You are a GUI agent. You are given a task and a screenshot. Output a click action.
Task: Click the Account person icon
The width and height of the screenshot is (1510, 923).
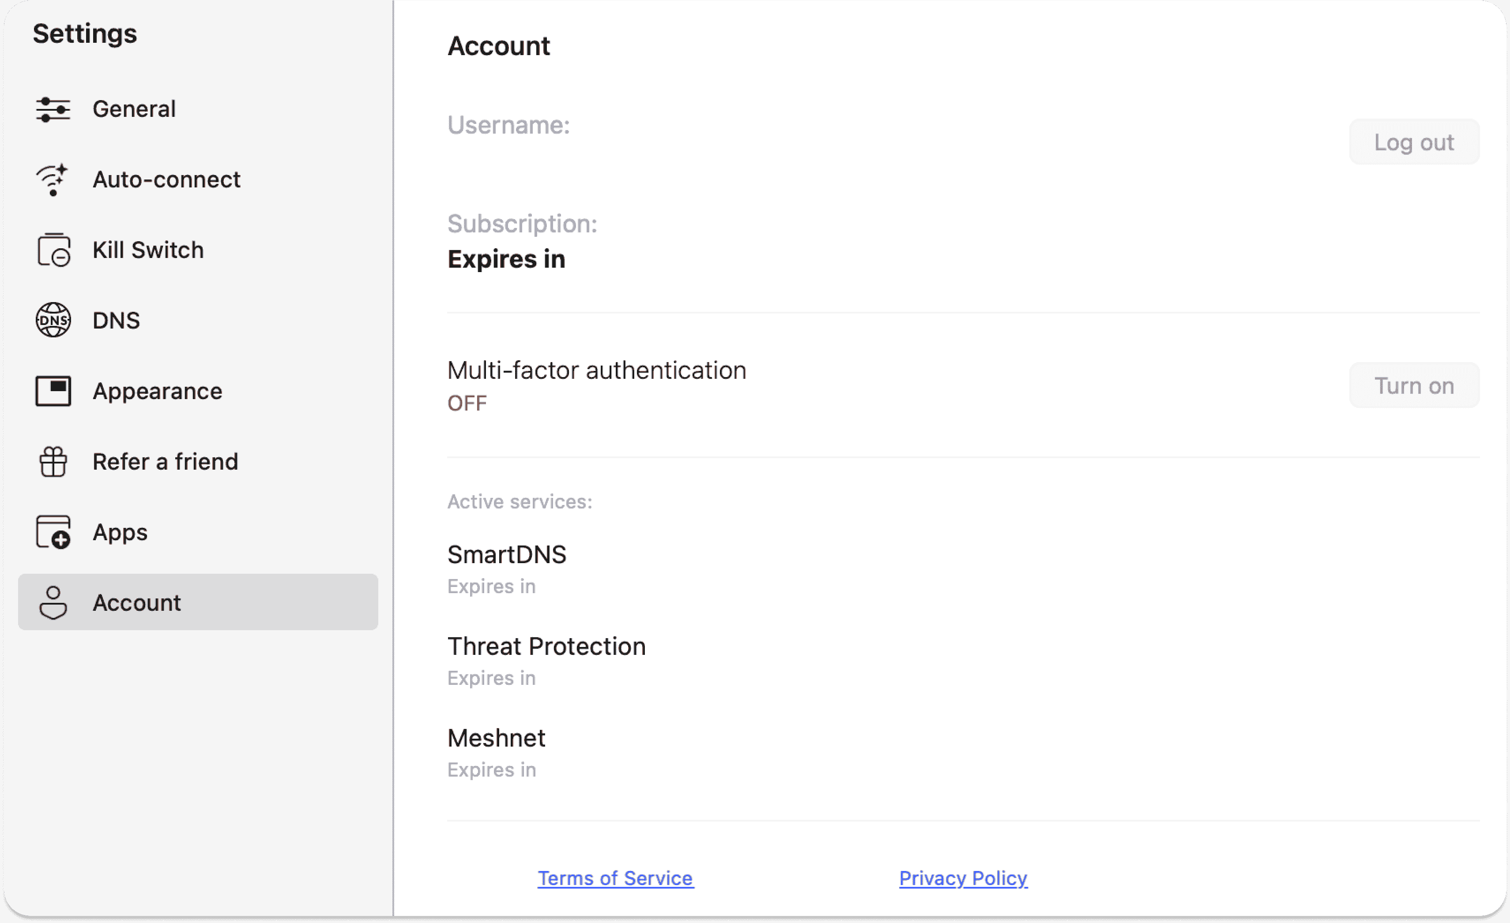(x=53, y=603)
